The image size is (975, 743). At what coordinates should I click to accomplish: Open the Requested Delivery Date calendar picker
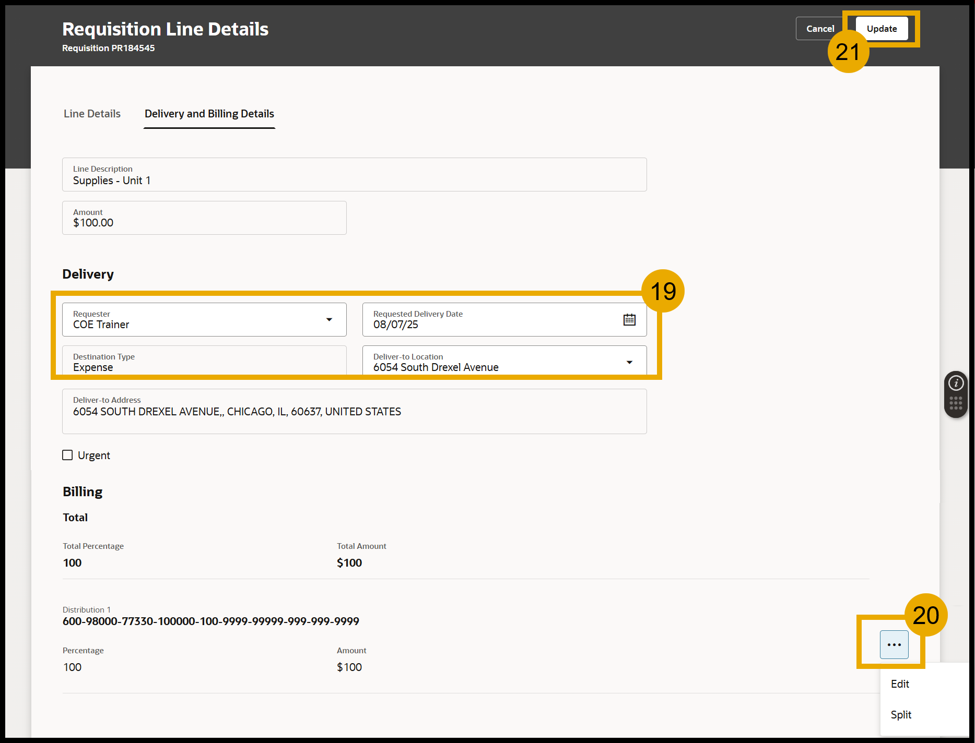(629, 320)
